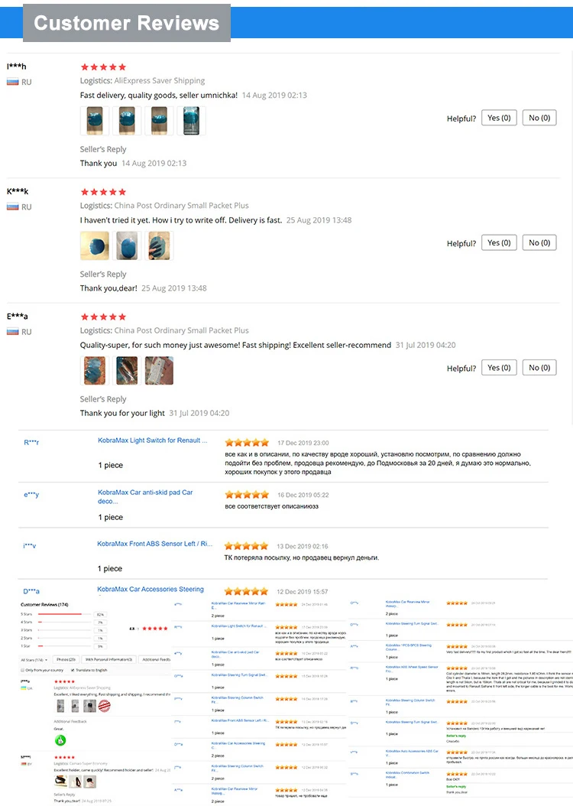Click Russian flag icon beside reviewer K***k
573x806 pixels.
[12, 206]
